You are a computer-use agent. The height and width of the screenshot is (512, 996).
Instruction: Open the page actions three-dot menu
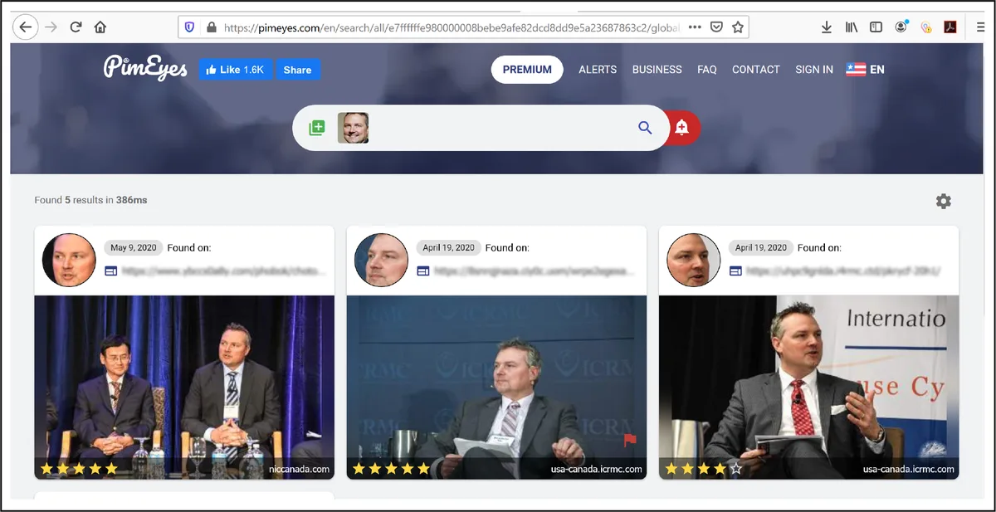pyautogui.click(x=695, y=27)
